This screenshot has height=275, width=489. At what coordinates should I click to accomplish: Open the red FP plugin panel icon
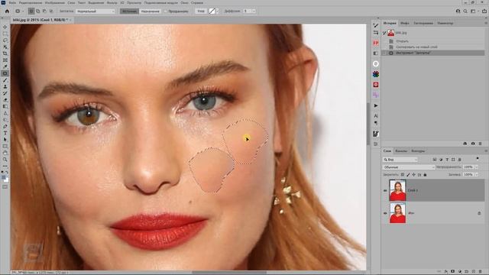point(376,43)
